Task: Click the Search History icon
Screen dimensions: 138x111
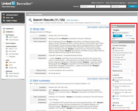Action: point(7,76)
